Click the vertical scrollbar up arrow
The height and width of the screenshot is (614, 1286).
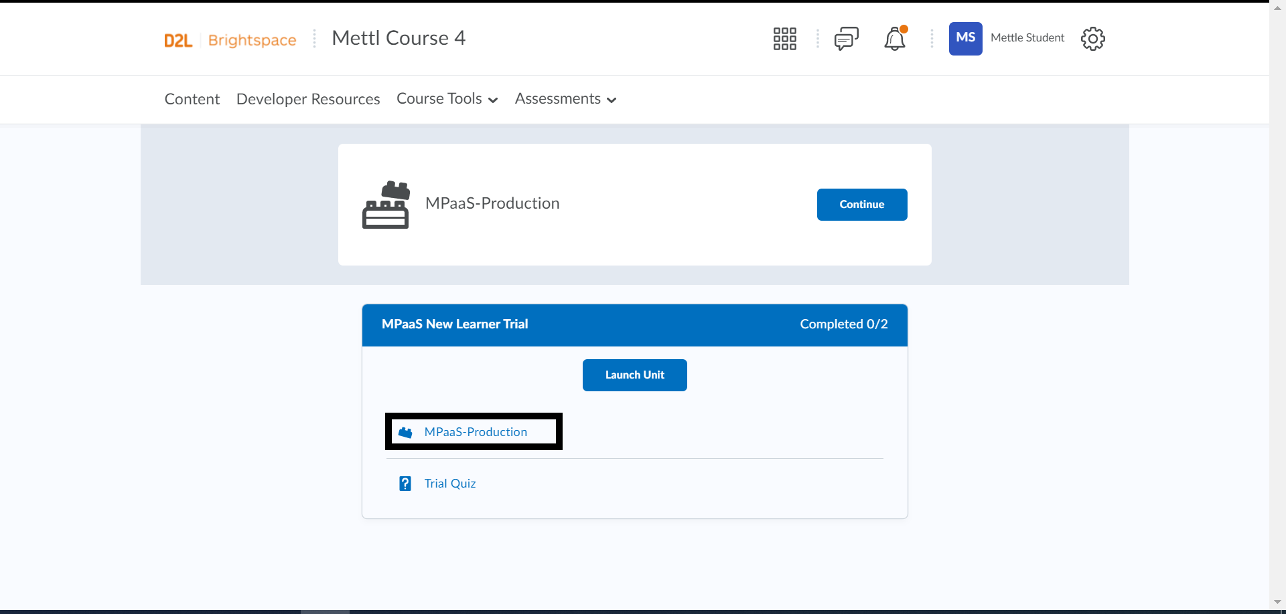tap(1277, 8)
